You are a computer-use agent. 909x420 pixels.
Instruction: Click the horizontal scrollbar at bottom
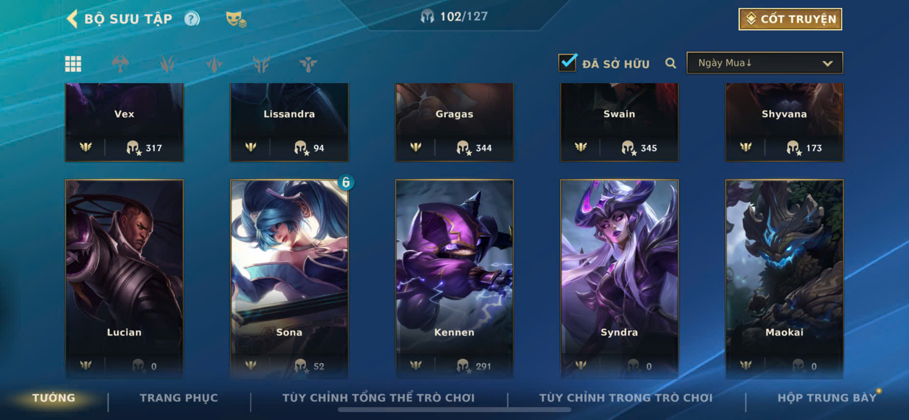click(454, 410)
